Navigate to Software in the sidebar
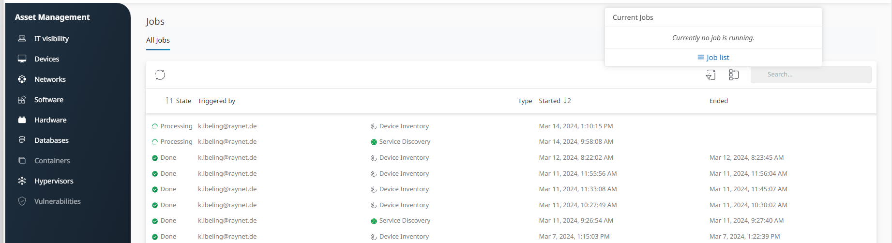 pyautogui.click(x=48, y=100)
